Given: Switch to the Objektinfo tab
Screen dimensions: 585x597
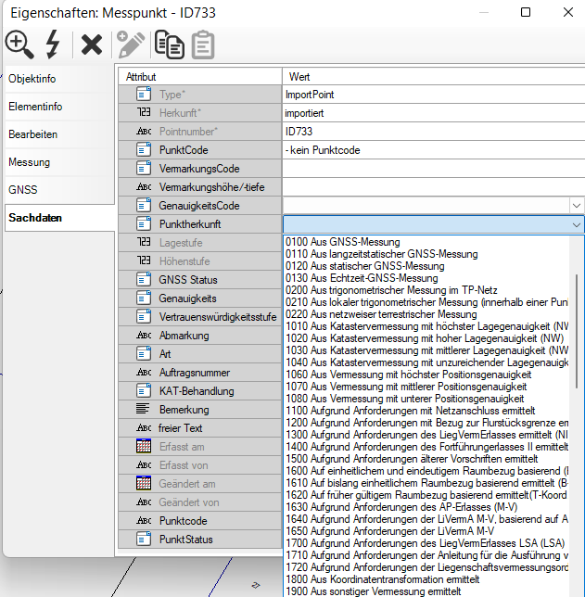Looking at the screenshot, I should point(32,79).
